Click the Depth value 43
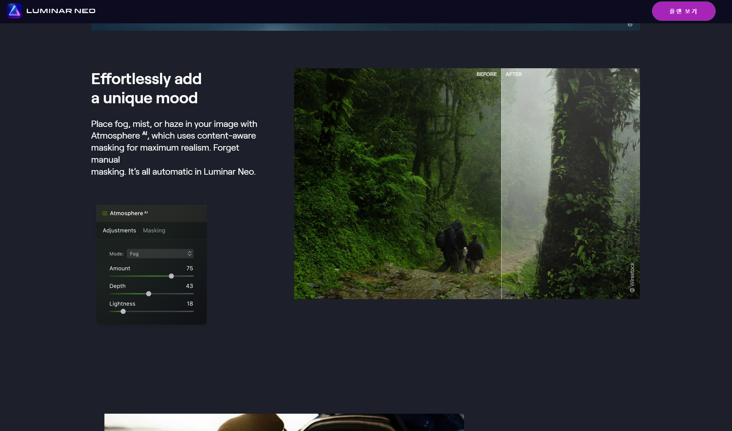732x431 pixels. click(x=189, y=286)
